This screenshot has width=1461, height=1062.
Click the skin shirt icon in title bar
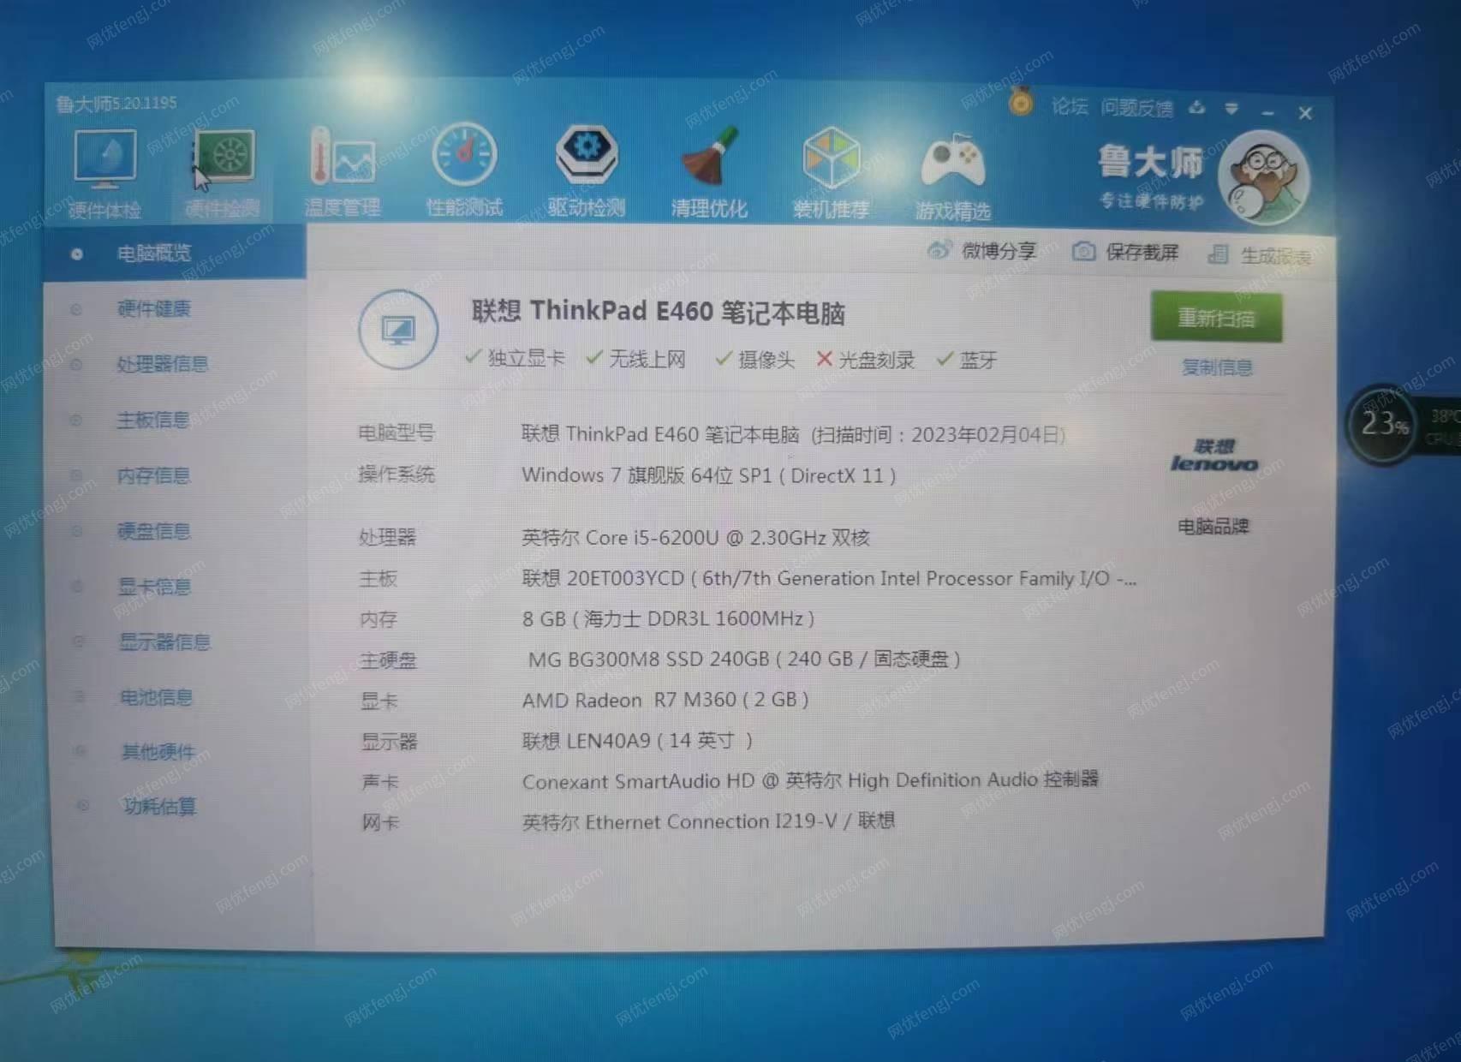(x=1196, y=107)
